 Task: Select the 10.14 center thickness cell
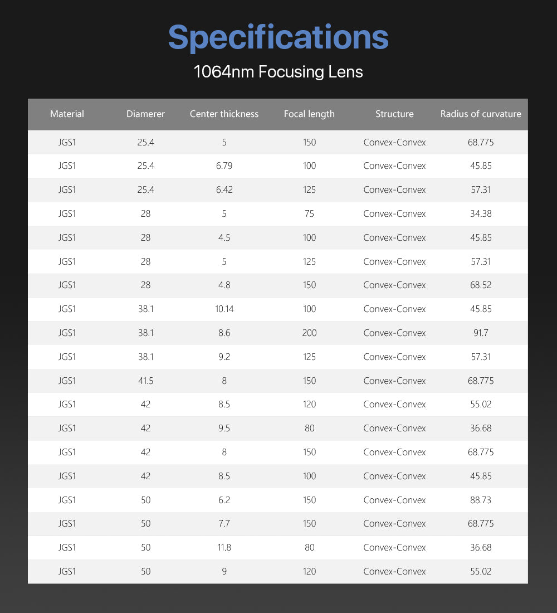pos(224,309)
